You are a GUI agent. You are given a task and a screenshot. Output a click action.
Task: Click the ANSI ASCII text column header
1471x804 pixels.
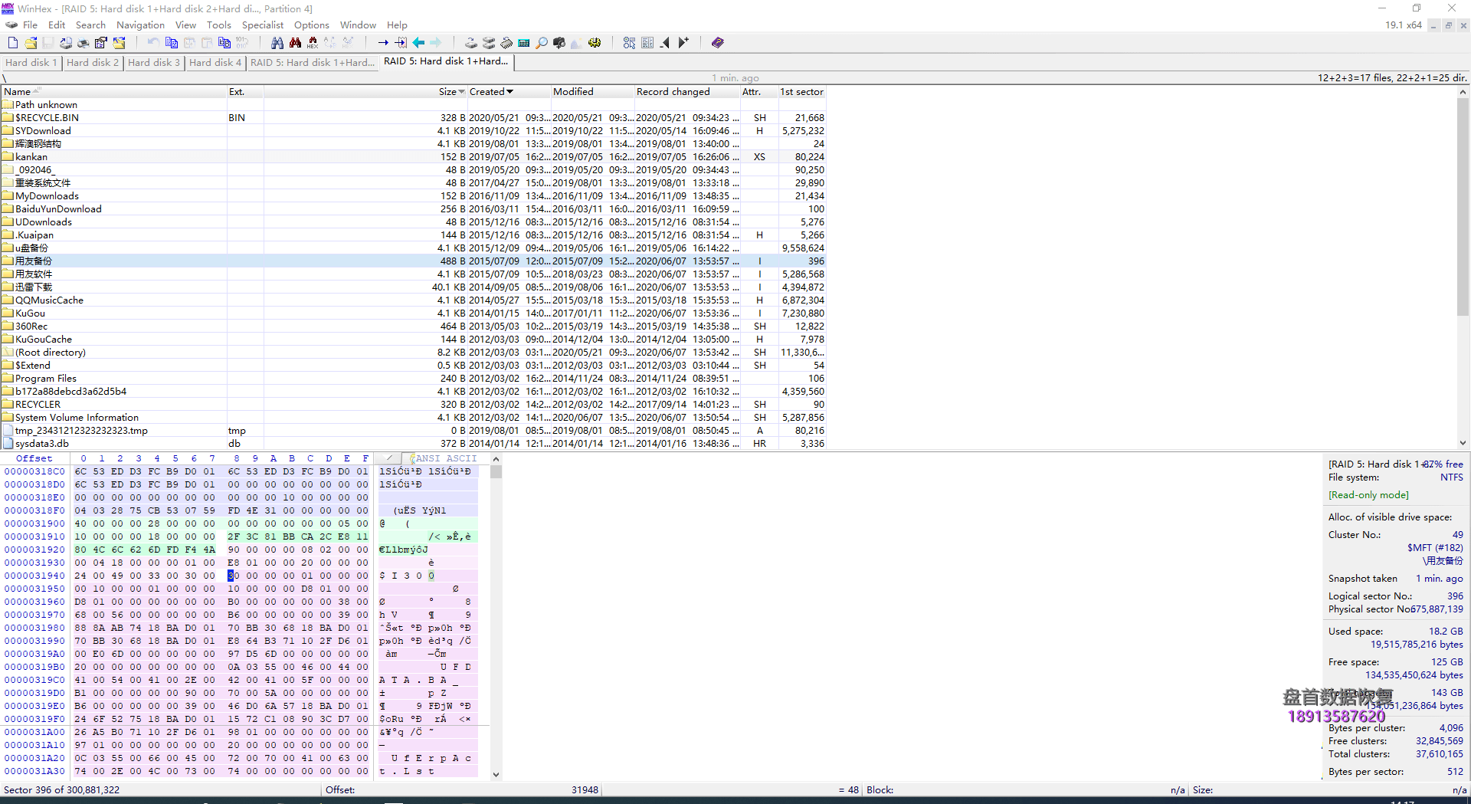pyautogui.click(x=446, y=459)
